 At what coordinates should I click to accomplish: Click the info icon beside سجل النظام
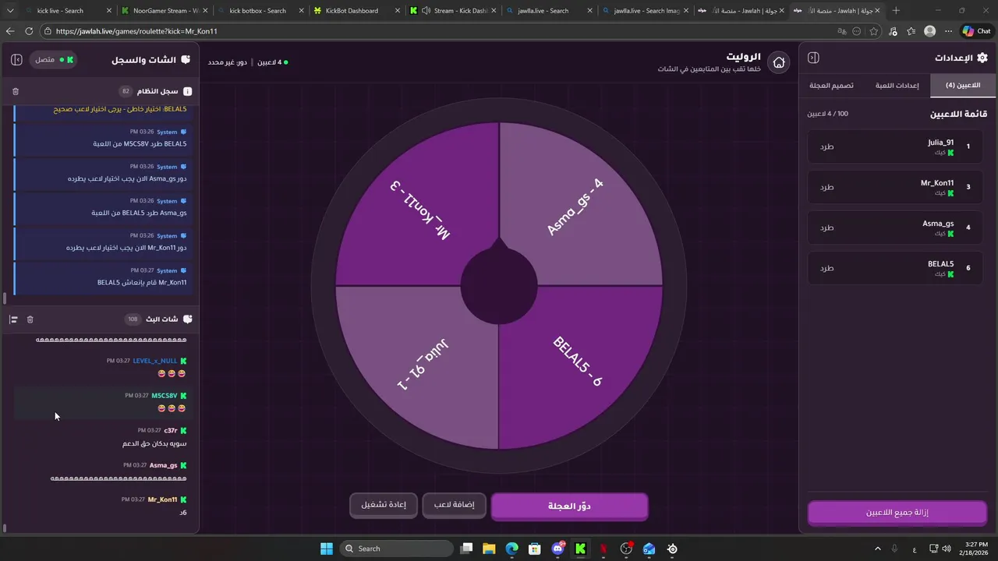[187, 91]
